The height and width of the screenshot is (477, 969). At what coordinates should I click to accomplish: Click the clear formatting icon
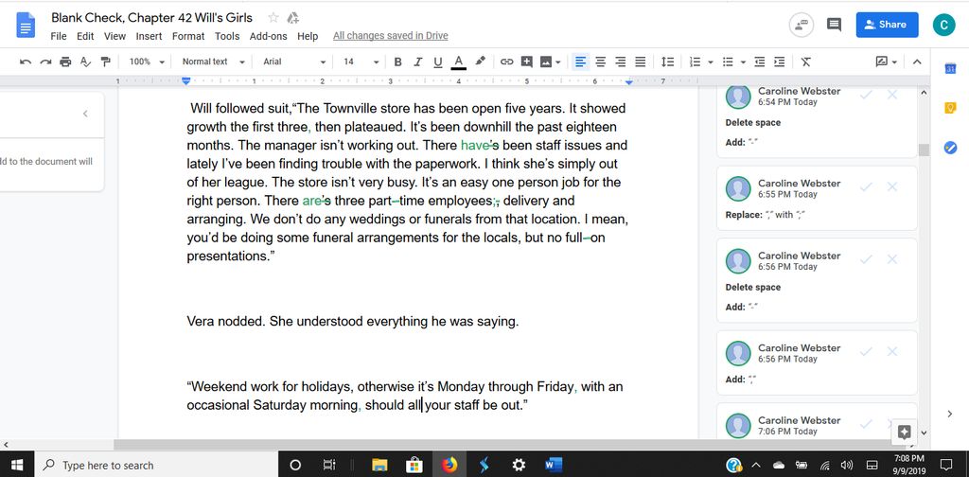pyautogui.click(x=806, y=62)
